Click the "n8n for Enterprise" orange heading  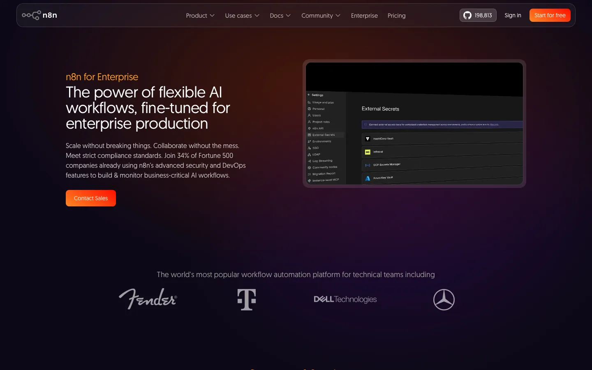[x=102, y=77]
